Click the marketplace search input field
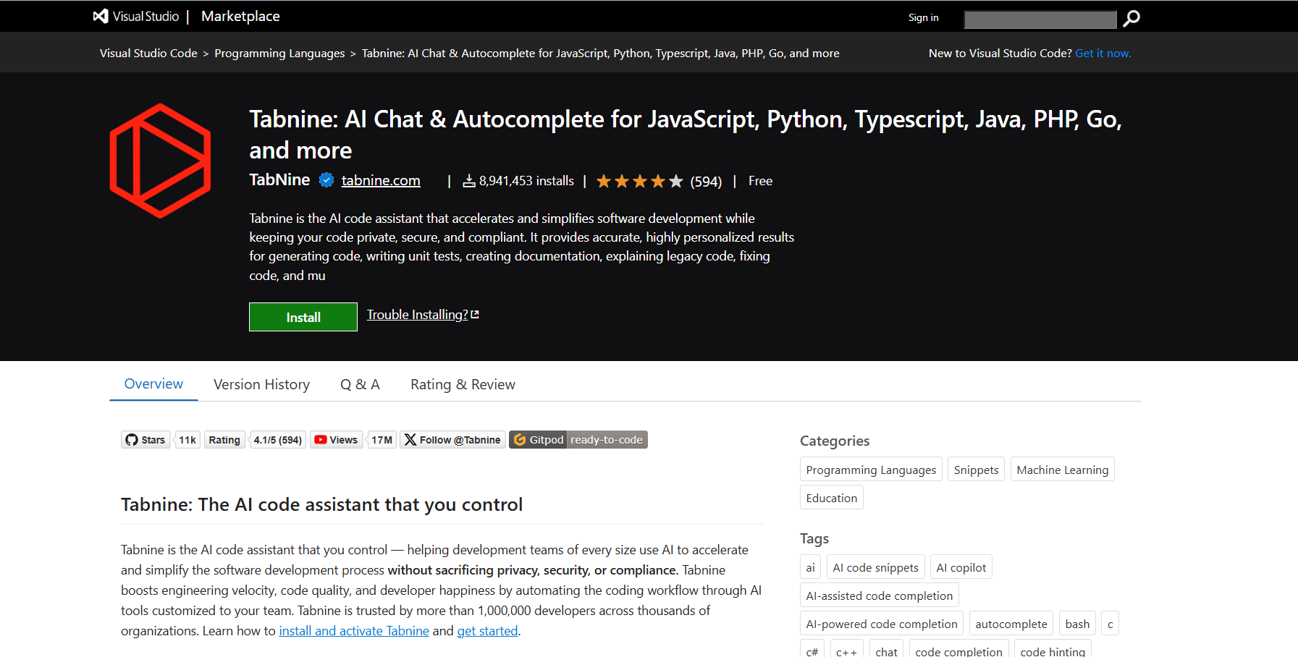The height and width of the screenshot is (657, 1298). (x=1040, y=19)
